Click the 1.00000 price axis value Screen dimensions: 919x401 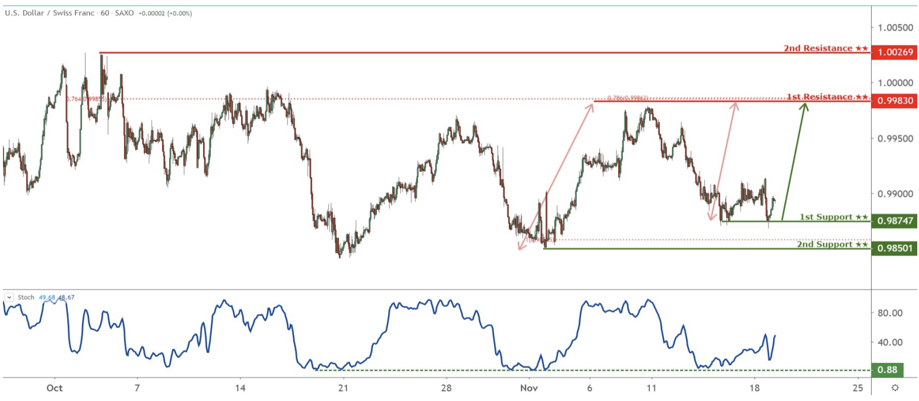895,83
